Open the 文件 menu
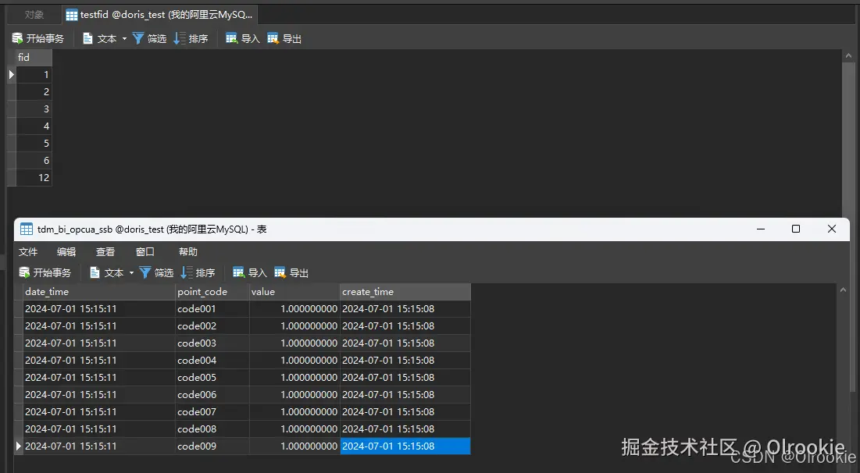Screen dimensions: 860x473 pyautogui.click(x=28, y=251)
